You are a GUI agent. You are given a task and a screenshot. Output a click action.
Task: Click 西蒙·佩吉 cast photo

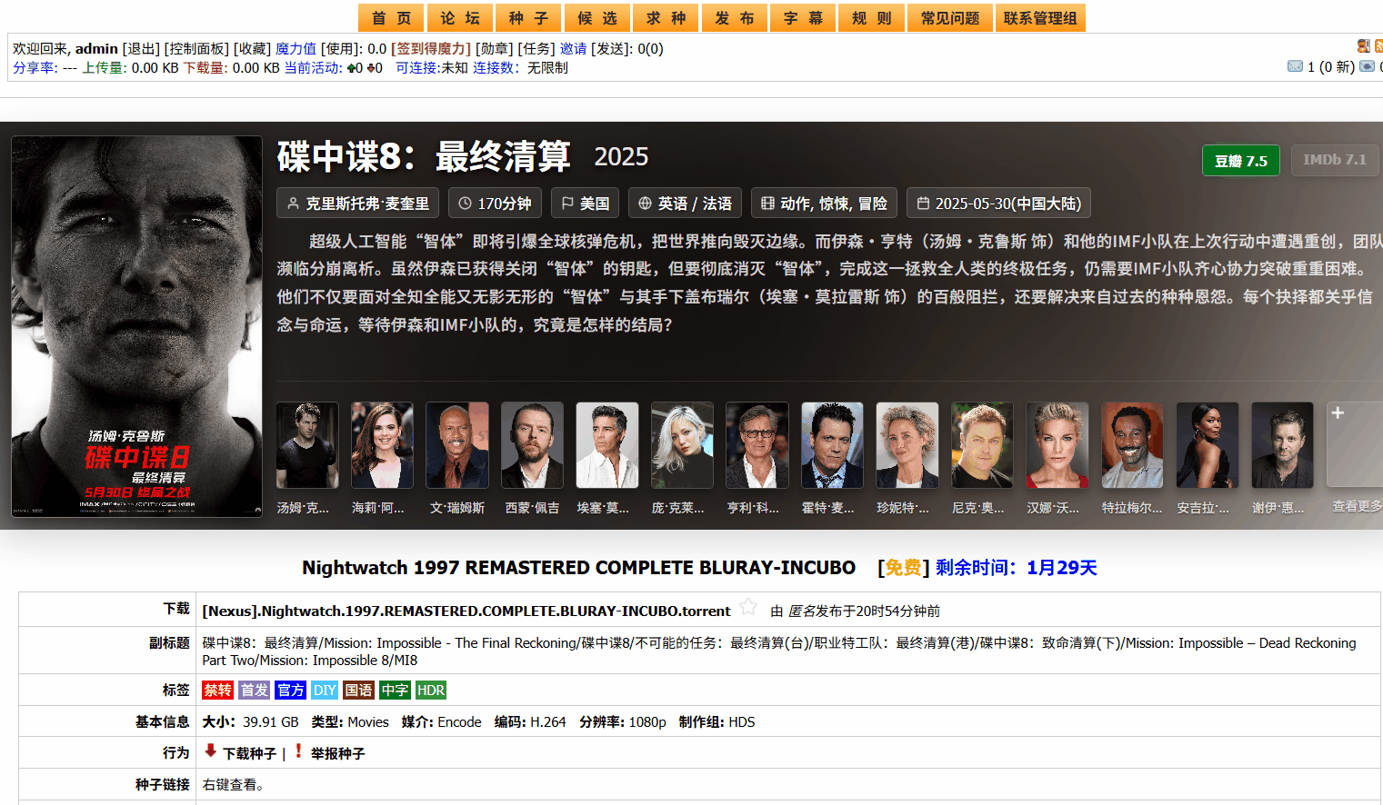(x=532, y=445)
